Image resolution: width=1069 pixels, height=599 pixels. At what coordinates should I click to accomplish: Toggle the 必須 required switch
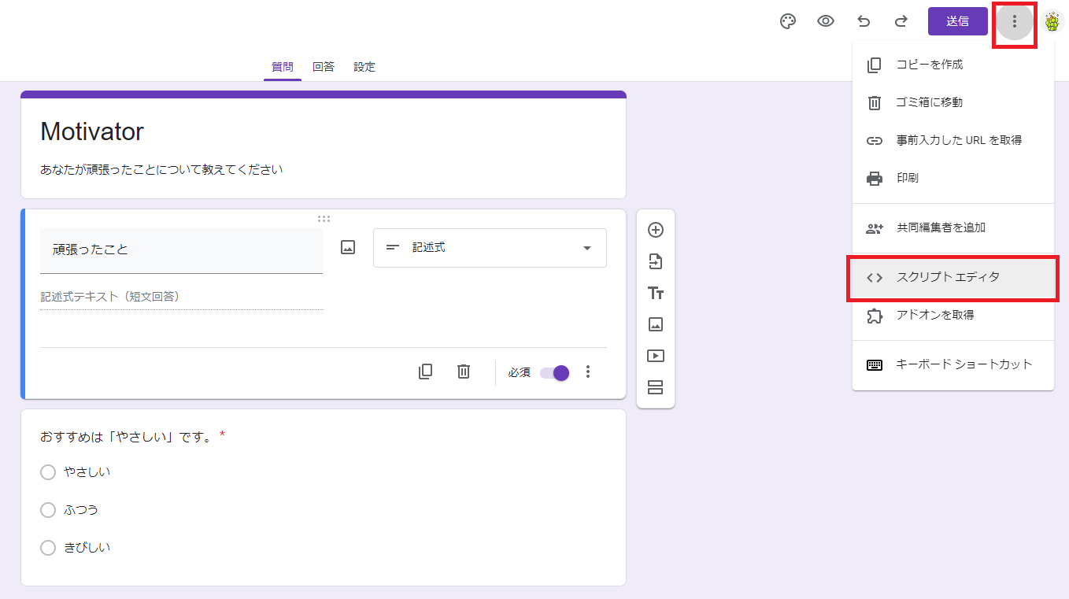pyautogui.click(x=554, y=372)
